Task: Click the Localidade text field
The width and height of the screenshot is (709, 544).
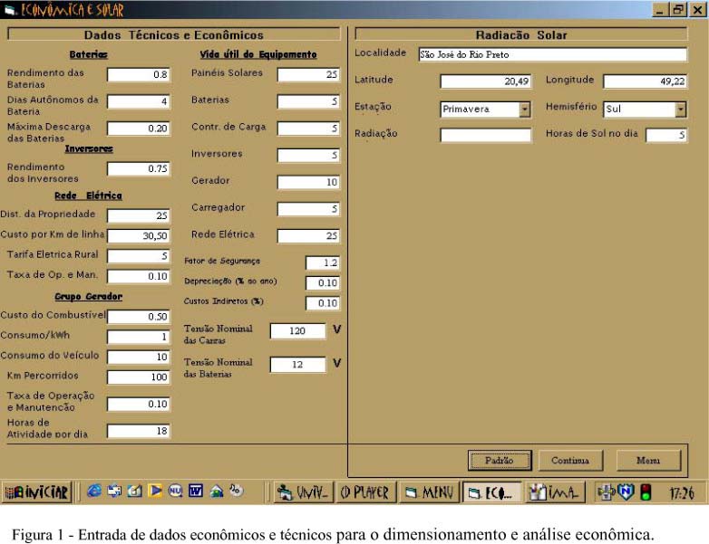Action: coord(551,54)
